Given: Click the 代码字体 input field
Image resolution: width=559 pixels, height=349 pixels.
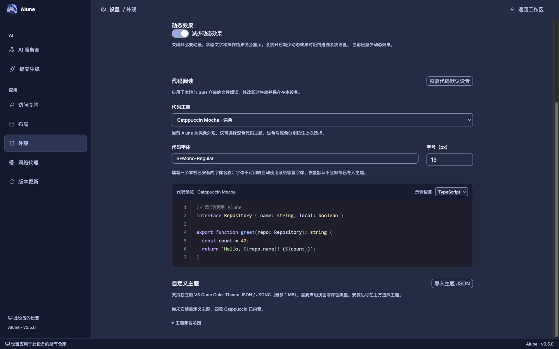Looking at the screenshot, I should 295,159.
